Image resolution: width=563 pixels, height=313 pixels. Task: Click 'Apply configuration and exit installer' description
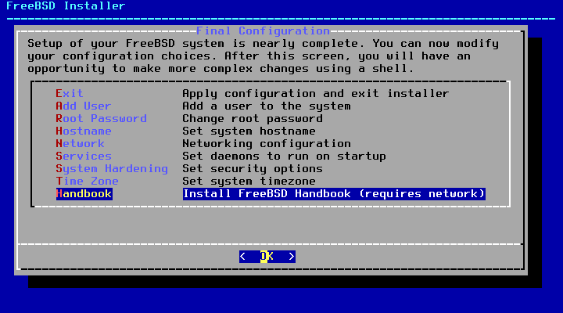click(x=316, y=93)
